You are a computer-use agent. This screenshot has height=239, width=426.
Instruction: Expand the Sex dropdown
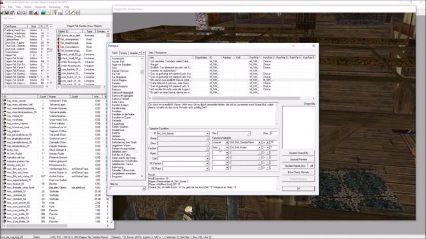(x=248, y=133)
